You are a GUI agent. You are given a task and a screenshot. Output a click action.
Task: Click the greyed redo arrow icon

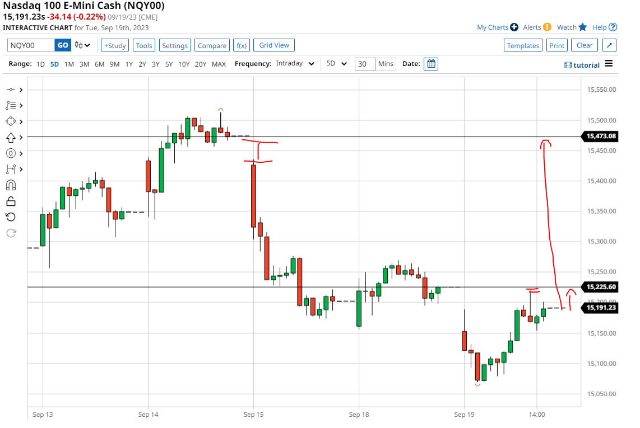(x=11, y=233)
